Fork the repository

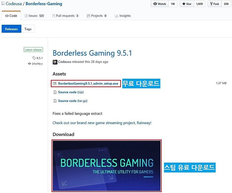click(x=215, y=4)
